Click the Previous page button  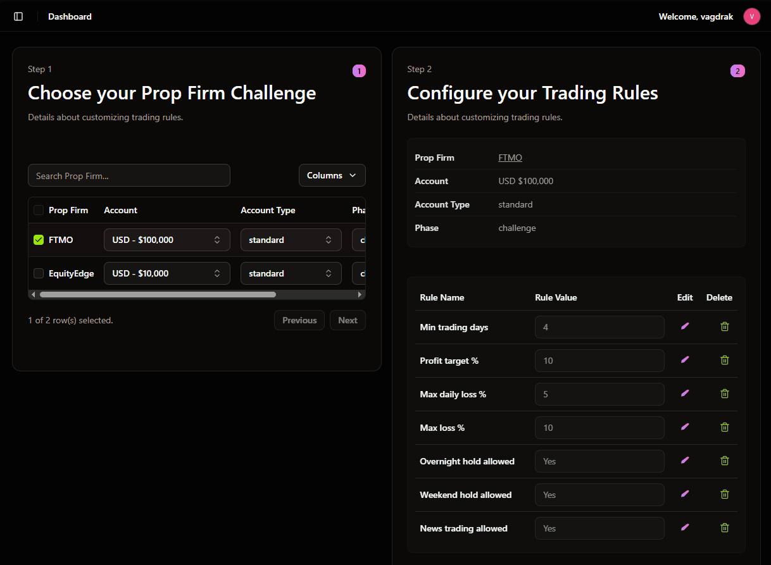pos(299,320)
